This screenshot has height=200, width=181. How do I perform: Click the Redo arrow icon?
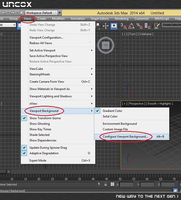click(x=13, y=12)
